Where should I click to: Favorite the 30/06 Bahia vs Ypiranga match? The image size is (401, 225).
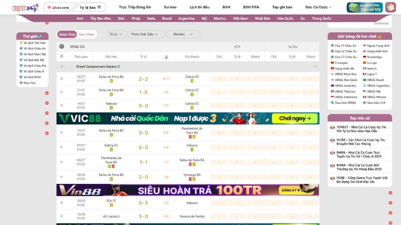(x=62, y=176)
